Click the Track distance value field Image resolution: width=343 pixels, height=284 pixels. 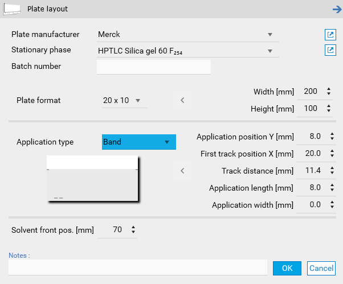point(313,171)
